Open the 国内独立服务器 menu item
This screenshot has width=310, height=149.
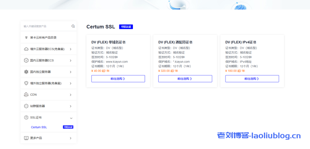point(40,72)
